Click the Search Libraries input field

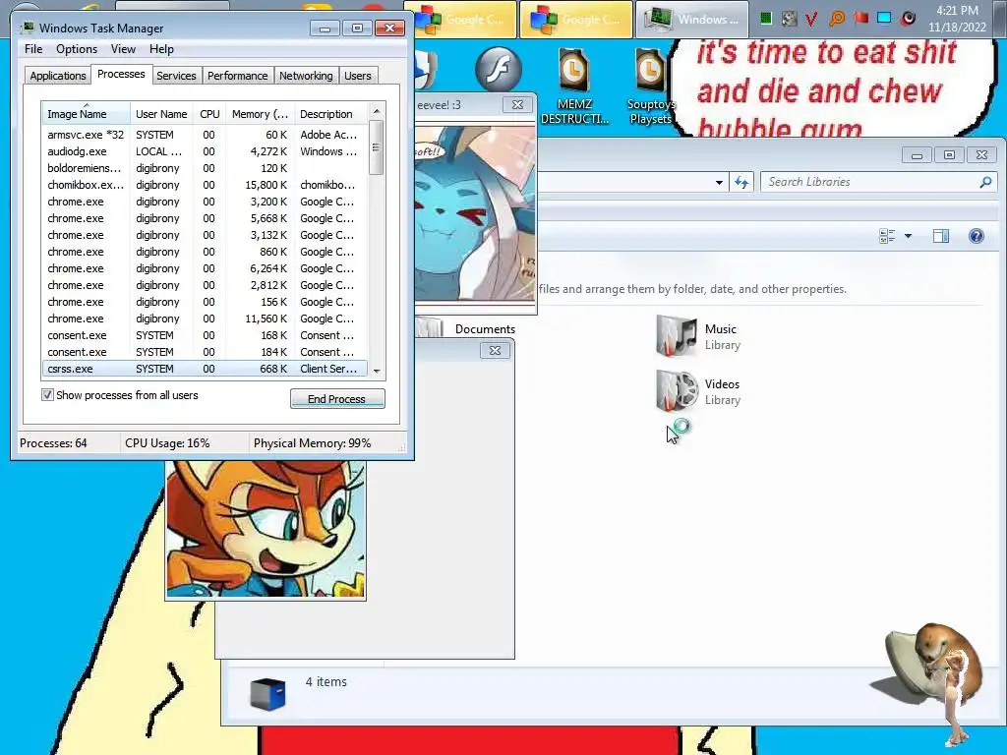click(871, 182)
